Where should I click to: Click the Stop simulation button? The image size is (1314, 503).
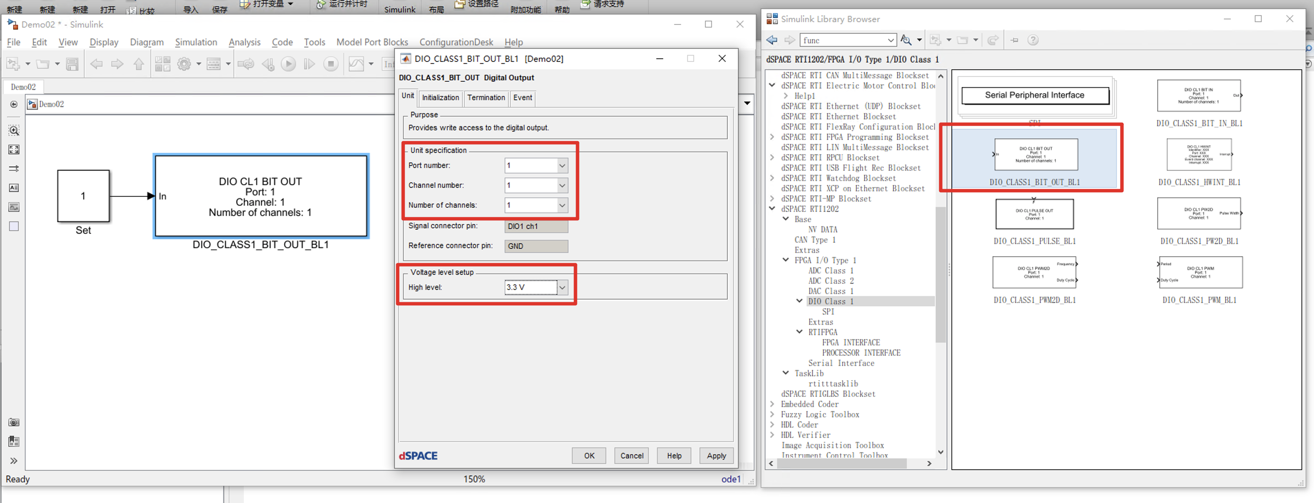tap(331, 64)
